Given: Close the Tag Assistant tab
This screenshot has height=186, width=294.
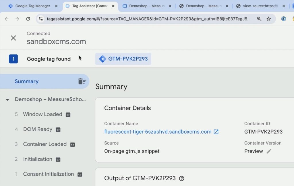Looking at the screenshot, I should (x=113, y=6).
